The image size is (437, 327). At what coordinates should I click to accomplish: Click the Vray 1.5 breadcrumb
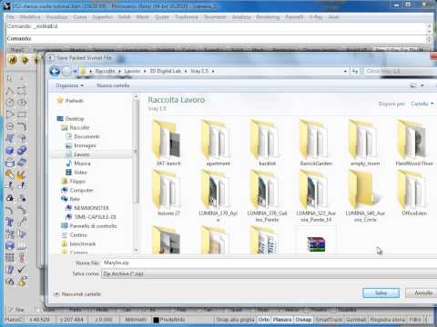pos(199,71)
